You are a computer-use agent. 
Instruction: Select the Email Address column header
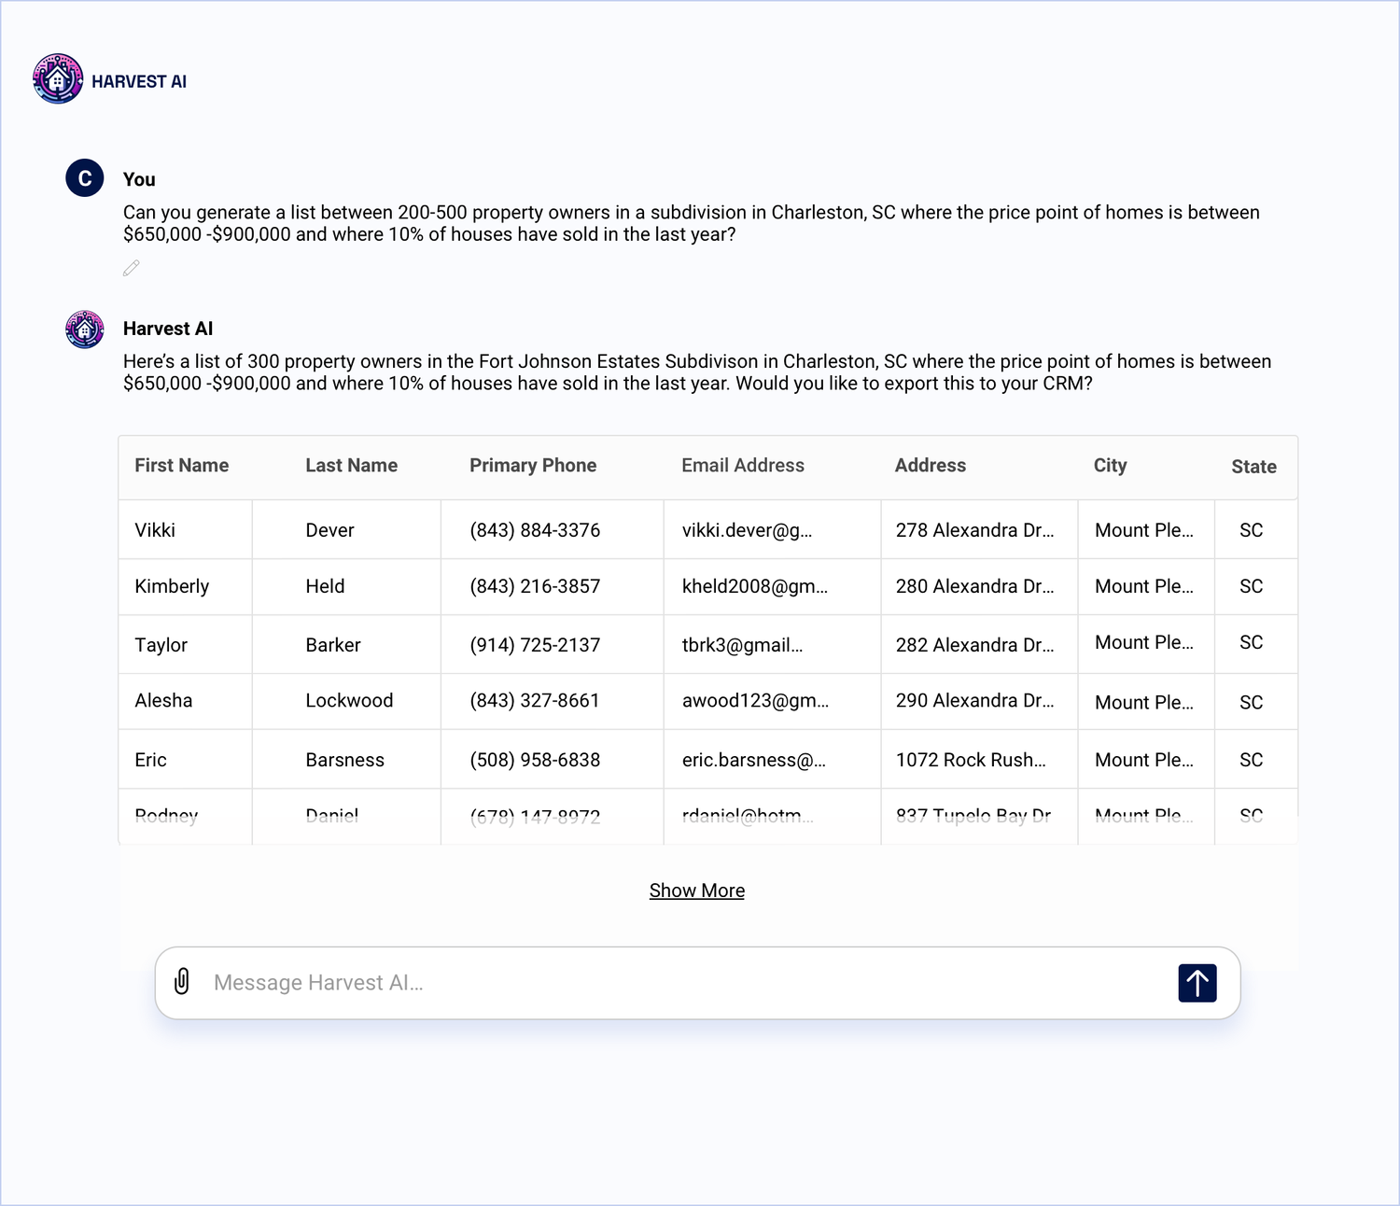click(743, 465)
